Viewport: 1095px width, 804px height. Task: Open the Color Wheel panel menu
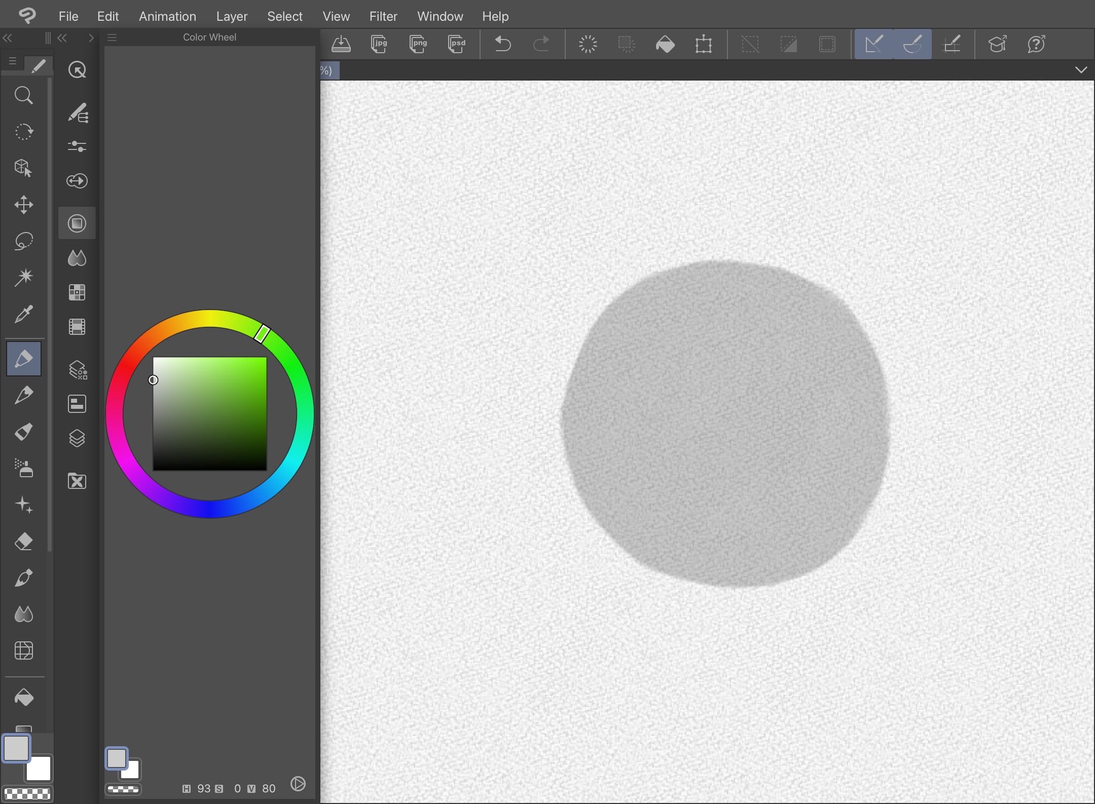(x=112, y=37)
